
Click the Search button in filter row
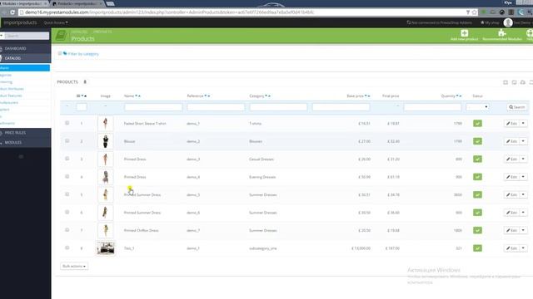click(x=516, y=107)
